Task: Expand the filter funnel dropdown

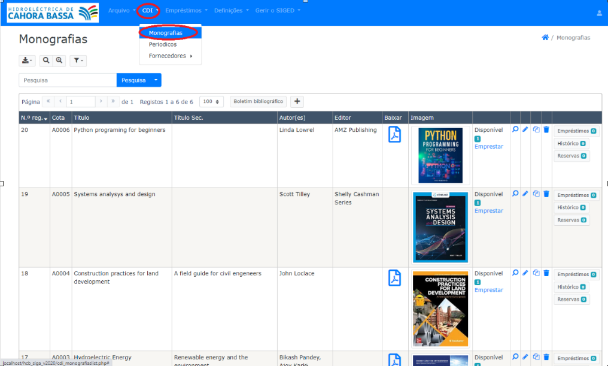Action: point(78,61)
